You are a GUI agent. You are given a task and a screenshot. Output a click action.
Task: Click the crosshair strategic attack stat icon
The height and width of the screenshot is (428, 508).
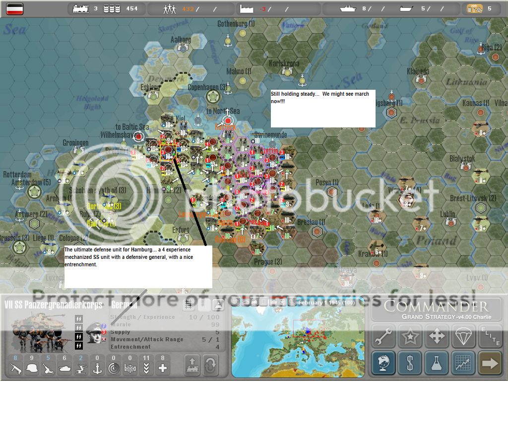tap(130, 368)
